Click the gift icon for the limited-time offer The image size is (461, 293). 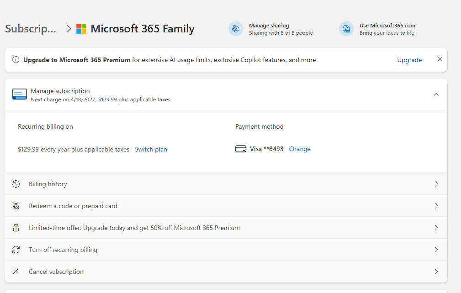16,228
